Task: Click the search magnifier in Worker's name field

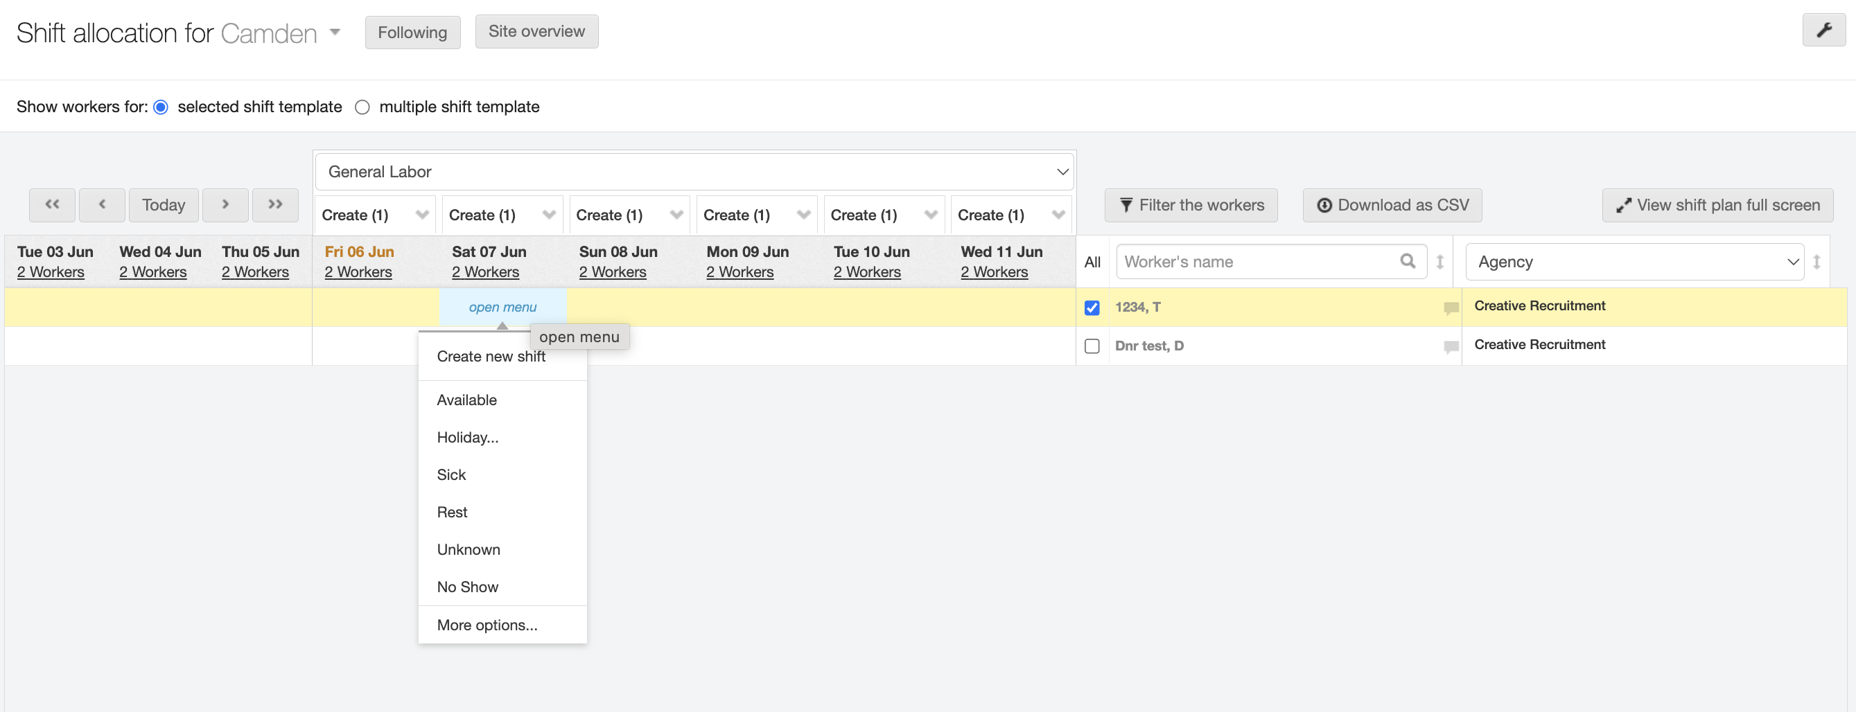Action: [x=1406, y=260]
